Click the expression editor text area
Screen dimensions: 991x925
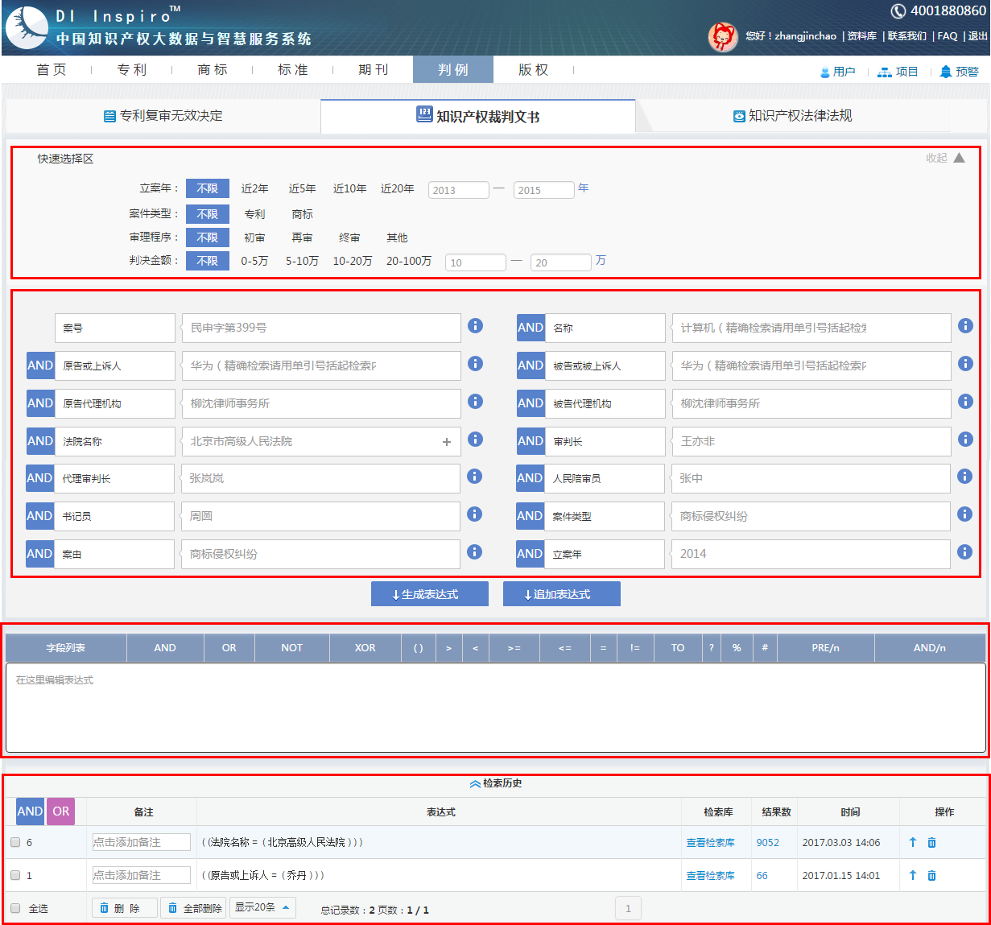click(x=495, y=708)
